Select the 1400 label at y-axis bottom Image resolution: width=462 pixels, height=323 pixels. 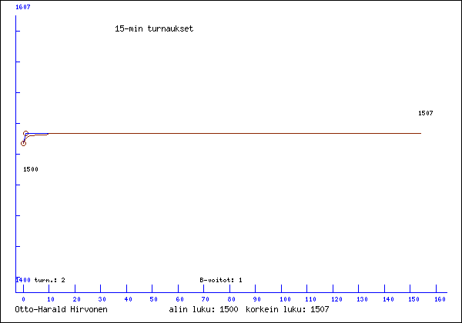click(x=23, y=280)
